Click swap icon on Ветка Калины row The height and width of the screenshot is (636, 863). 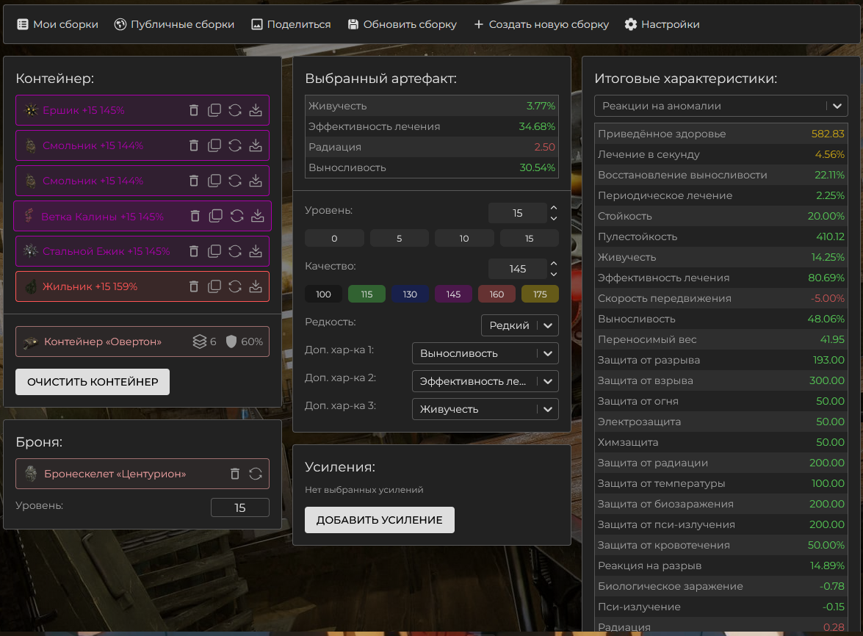click(237, 216)
